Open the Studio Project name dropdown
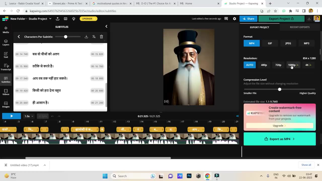 (50, 19)
